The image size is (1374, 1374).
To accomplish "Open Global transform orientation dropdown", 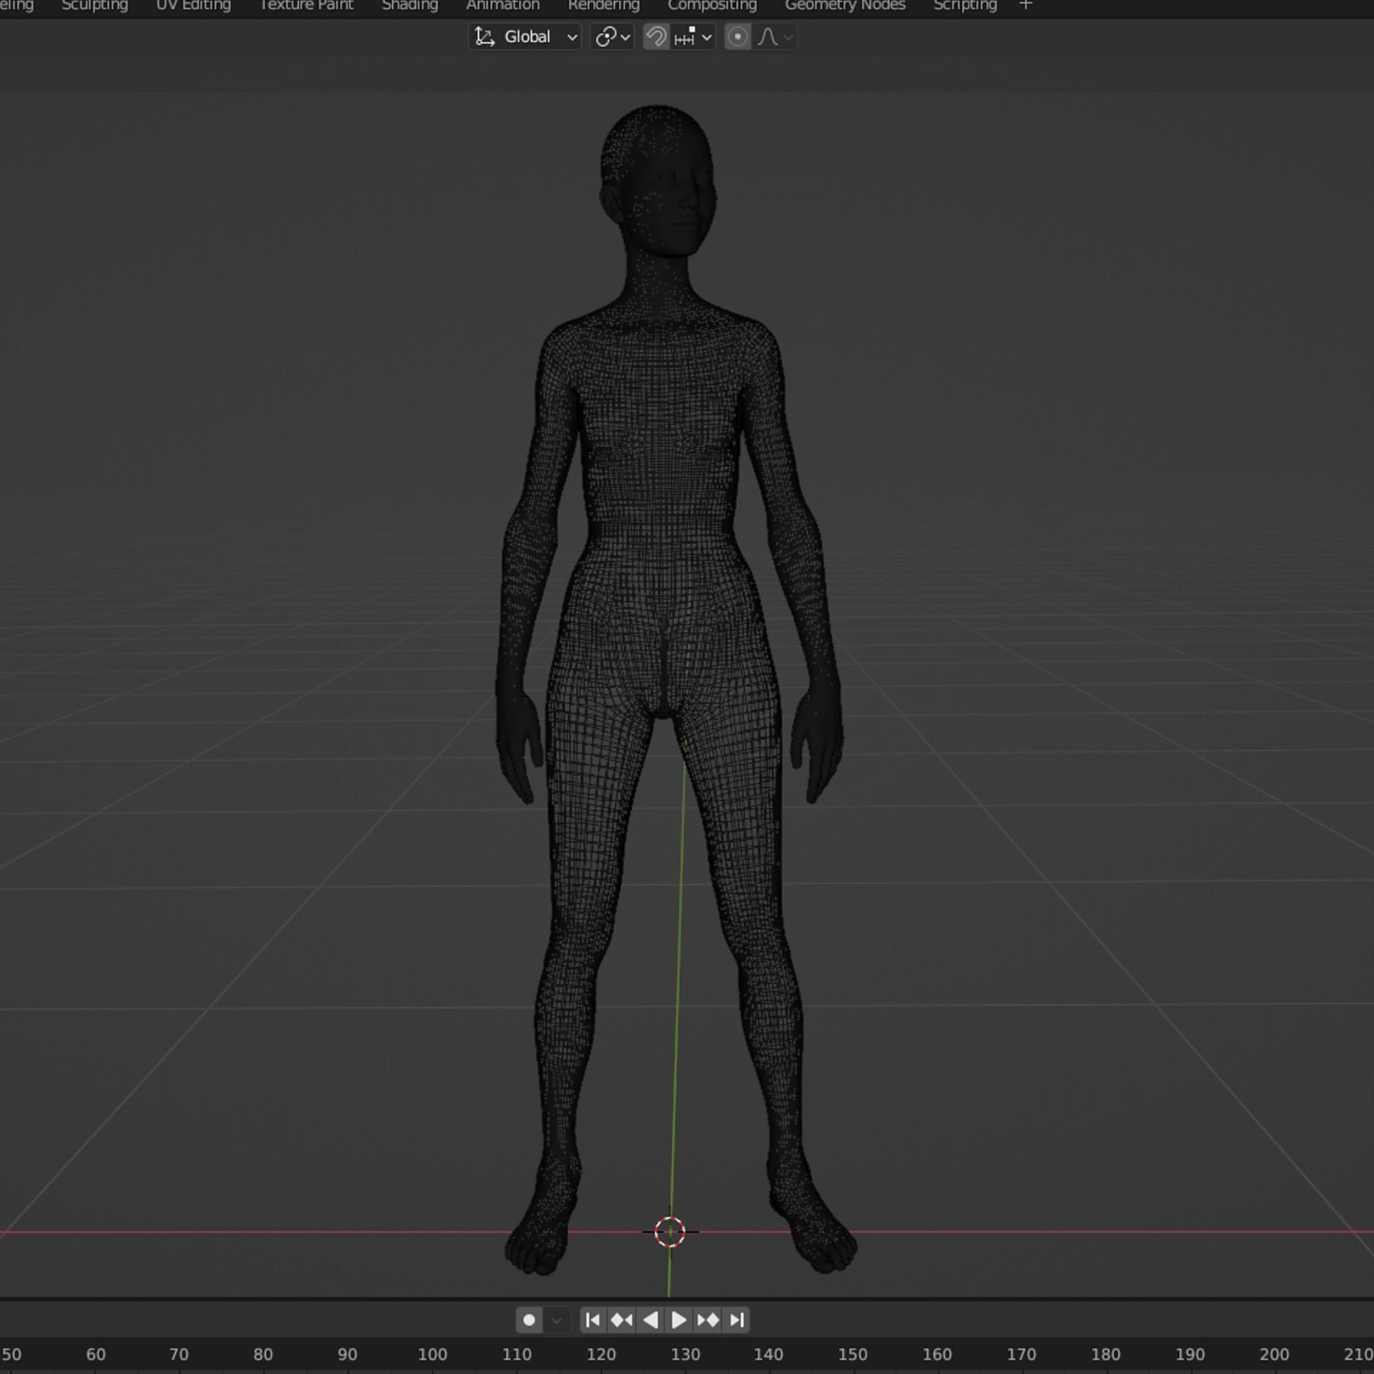I will [x=525, y=37].
